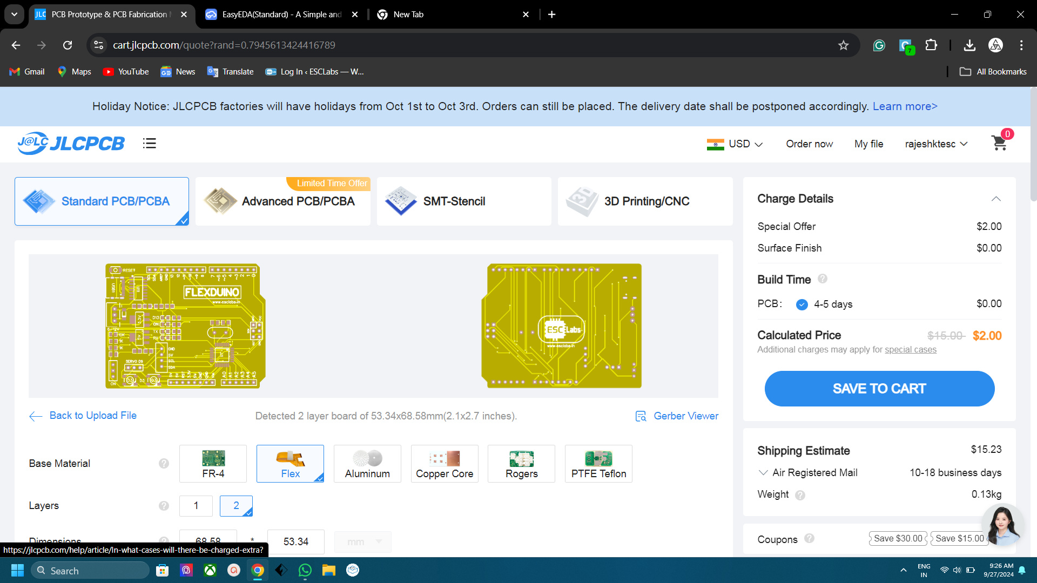Click the Windows taskbar Search box
The image size is (1037, 583).
click(x=90, y=571)
